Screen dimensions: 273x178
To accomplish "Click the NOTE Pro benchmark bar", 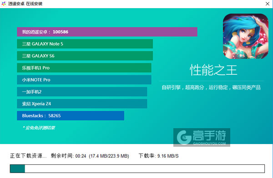I will [x=84, y=80].
